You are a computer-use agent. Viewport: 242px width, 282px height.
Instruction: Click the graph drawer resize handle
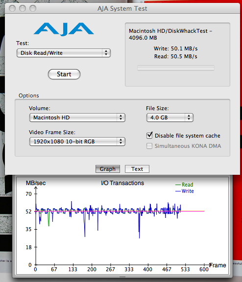click(x=122, y=277)
